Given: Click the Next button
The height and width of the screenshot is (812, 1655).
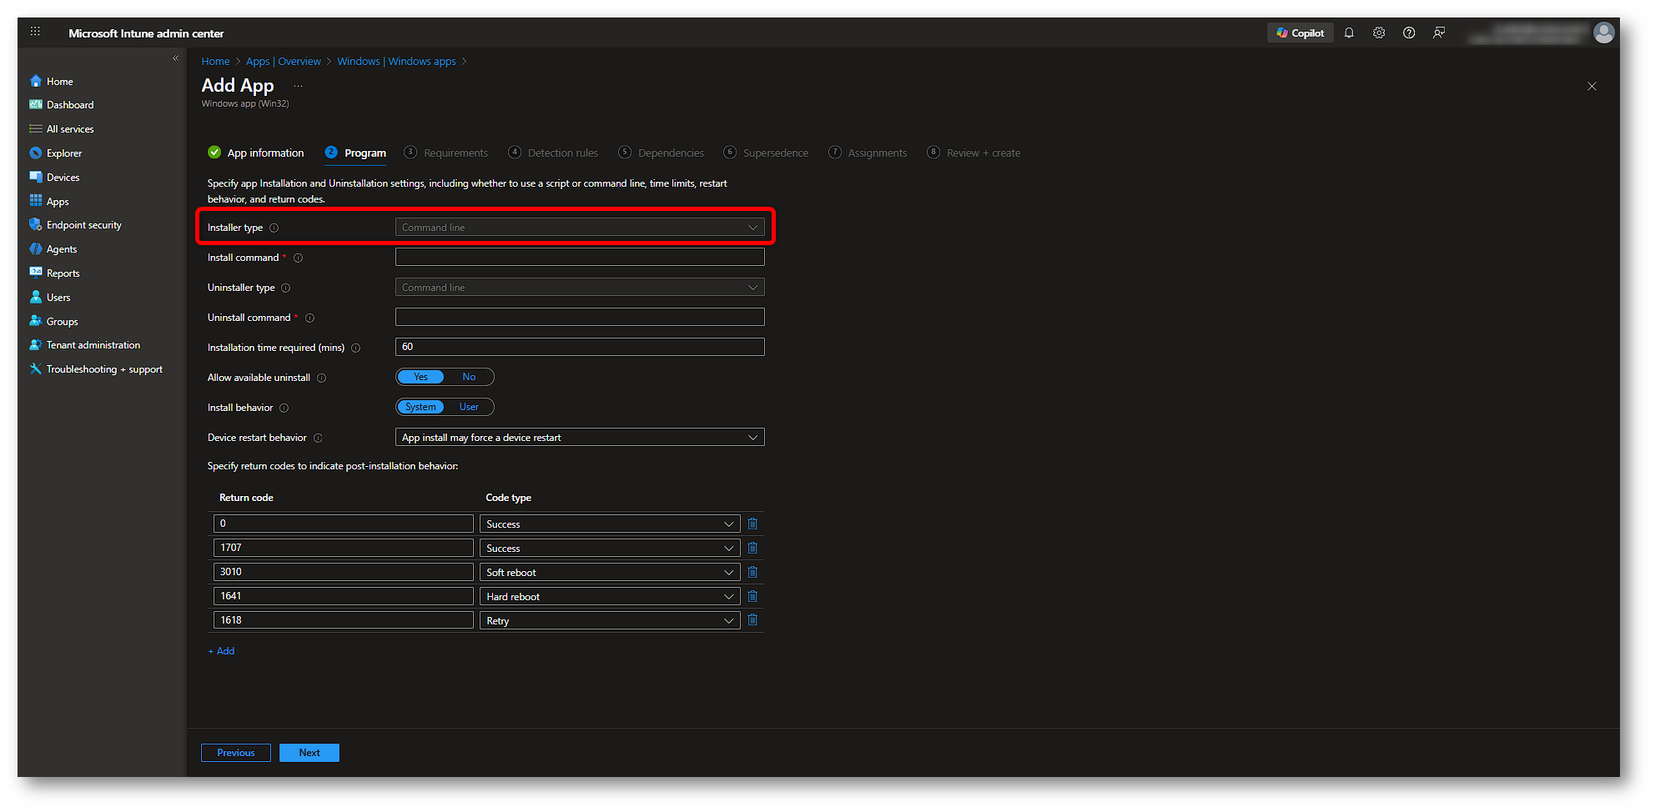Looking at the screenshot, I should coord(309,753).
